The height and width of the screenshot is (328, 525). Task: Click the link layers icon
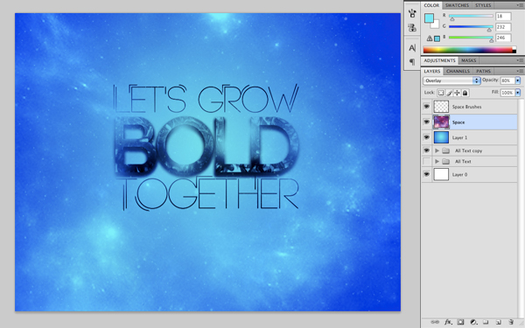(x=435, y=322)
